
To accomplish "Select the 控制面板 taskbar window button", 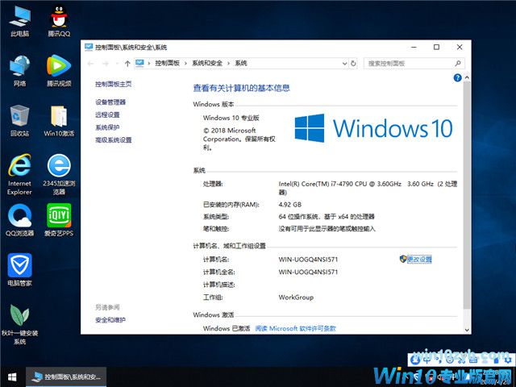I will coord(66,377).
